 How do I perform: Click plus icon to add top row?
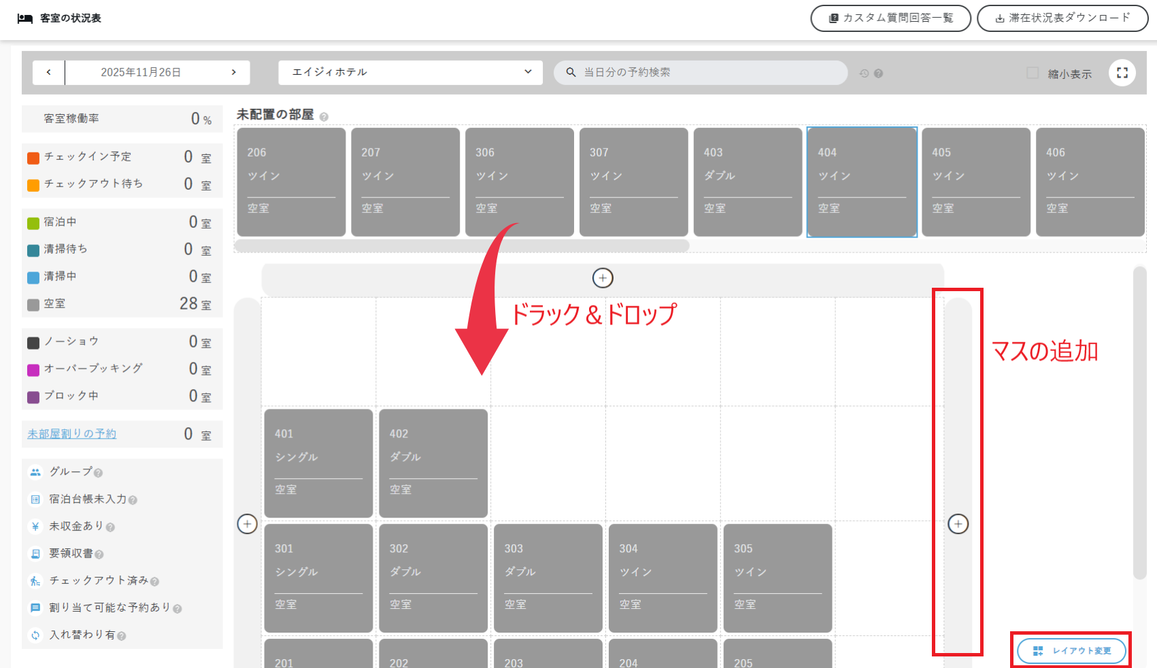pos(603,278)
